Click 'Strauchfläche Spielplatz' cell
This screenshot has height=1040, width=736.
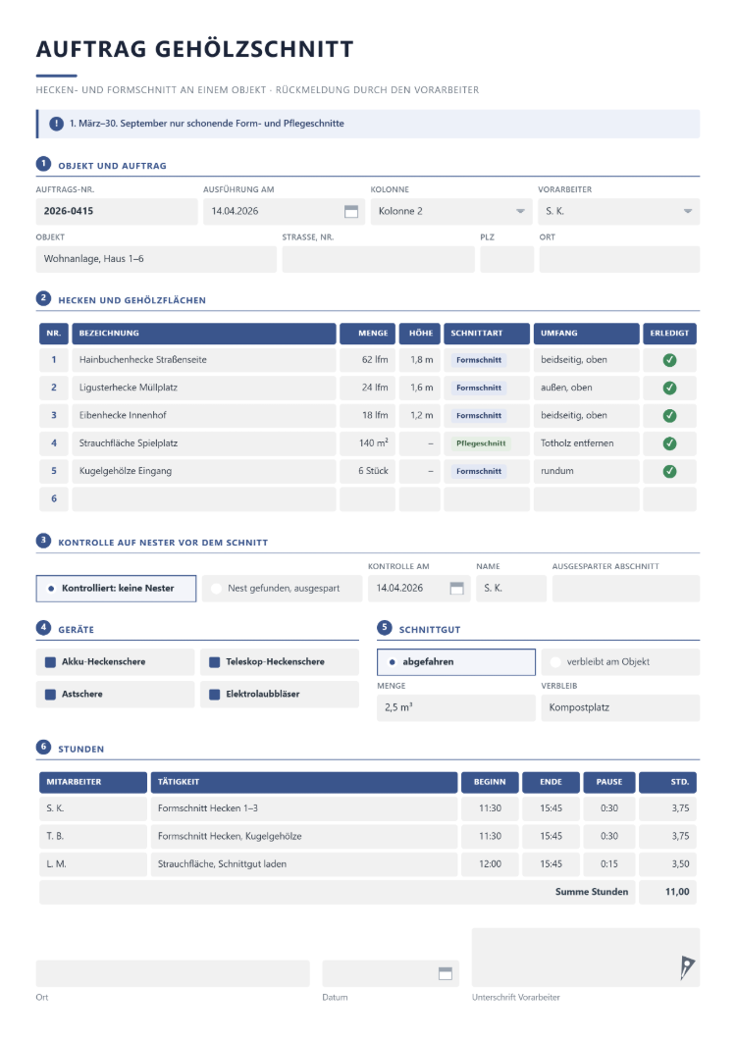point(204,443)
